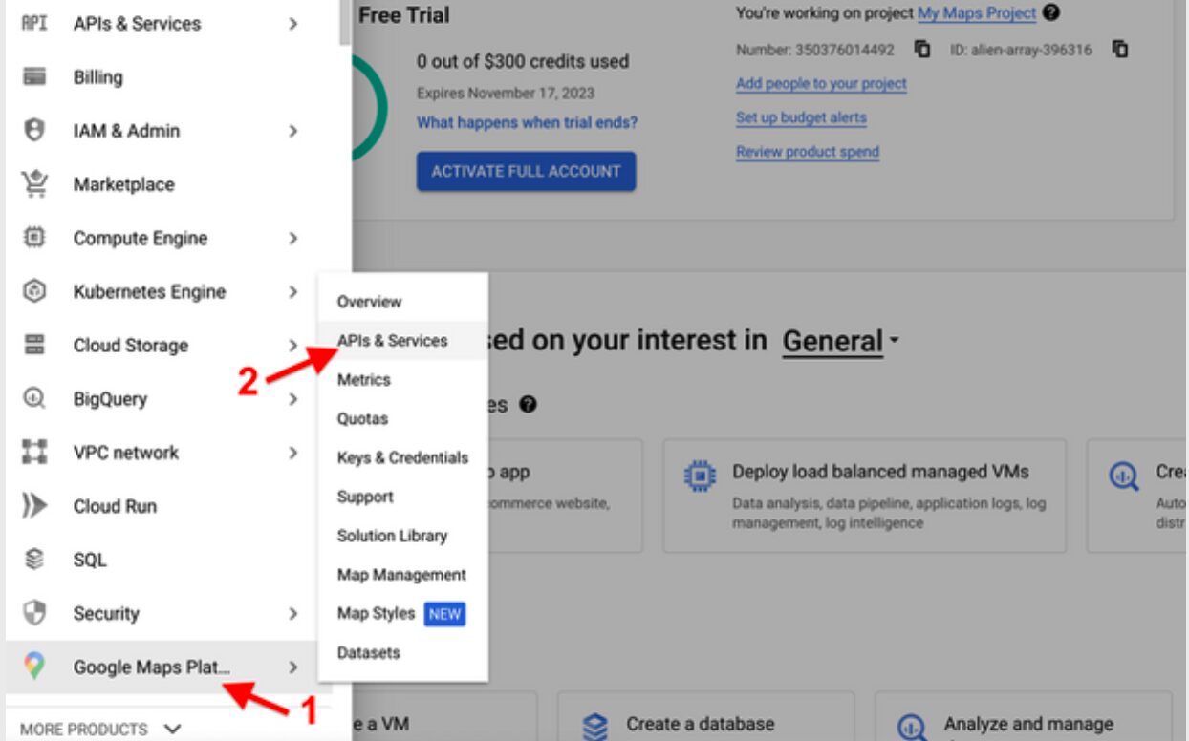Click the help icon beside My Maps Project
The width and height of the screenshot is (1189, 741).
(1051, 12)
